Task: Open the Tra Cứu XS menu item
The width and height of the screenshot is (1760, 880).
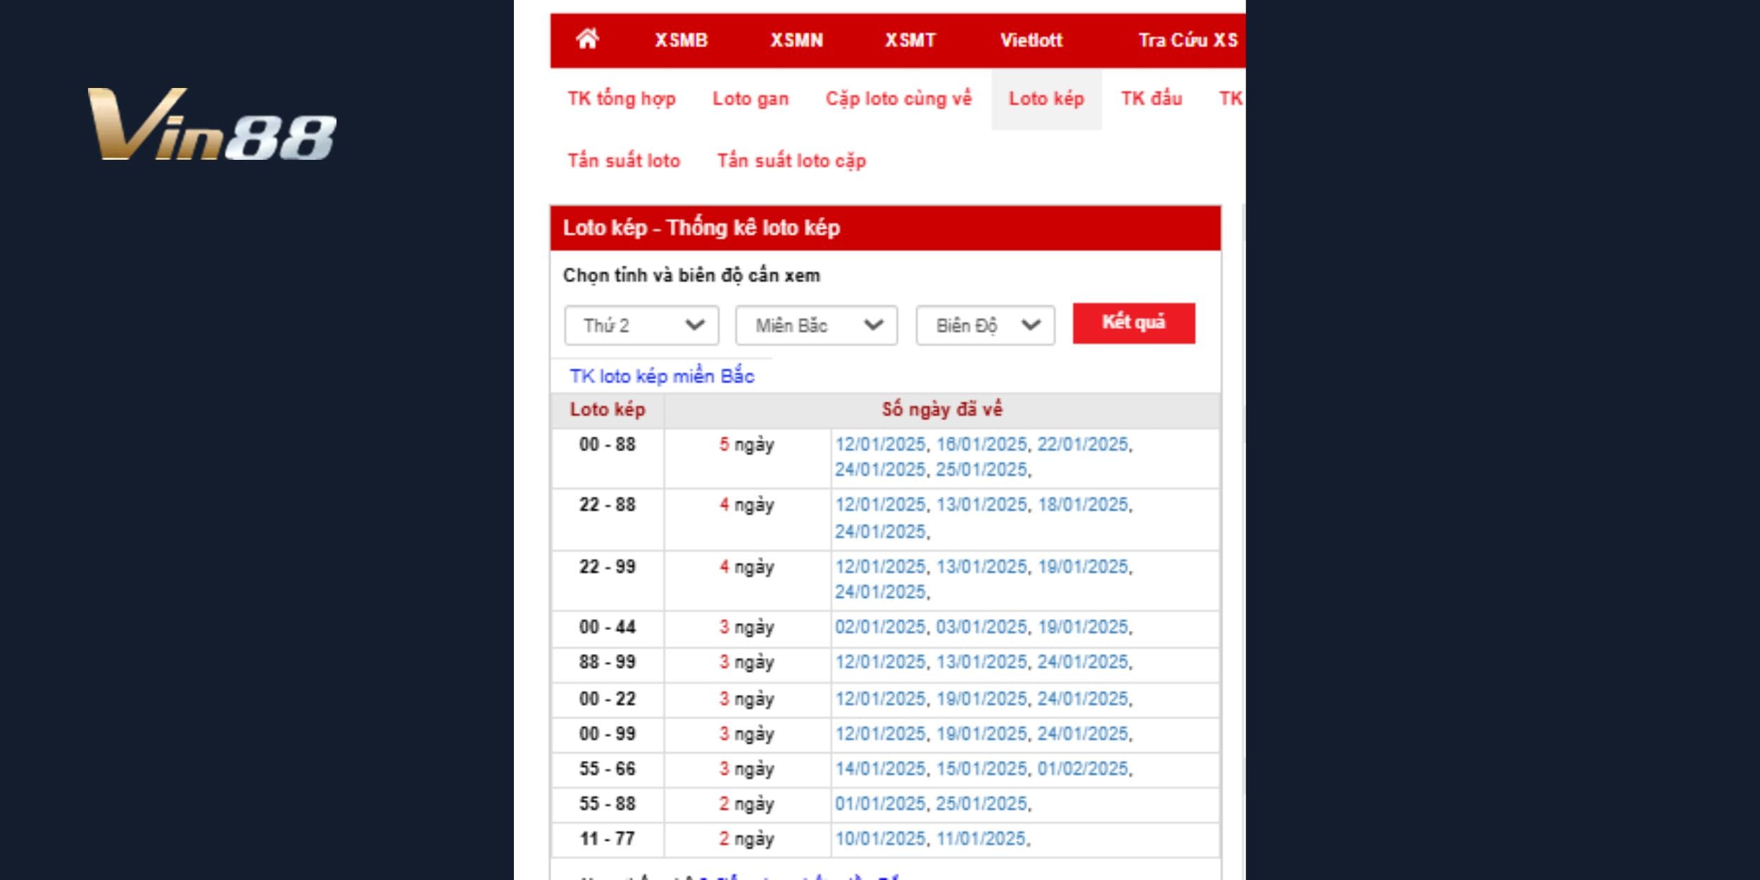Action: click(1188, 40)
